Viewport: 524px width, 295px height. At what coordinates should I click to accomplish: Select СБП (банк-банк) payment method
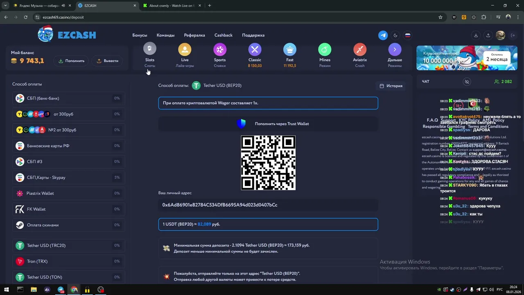[x=69, y=98]
